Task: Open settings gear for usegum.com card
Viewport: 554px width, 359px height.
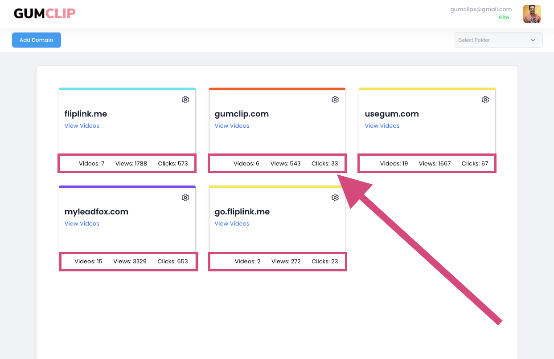Action: [x=485, y=100]
